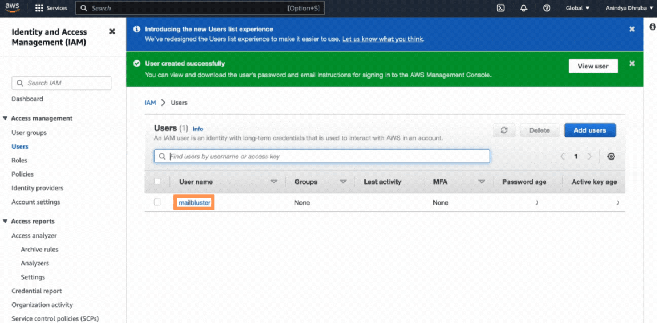
Task: Sort by Groups column arrow
Action: click(343, 182)
